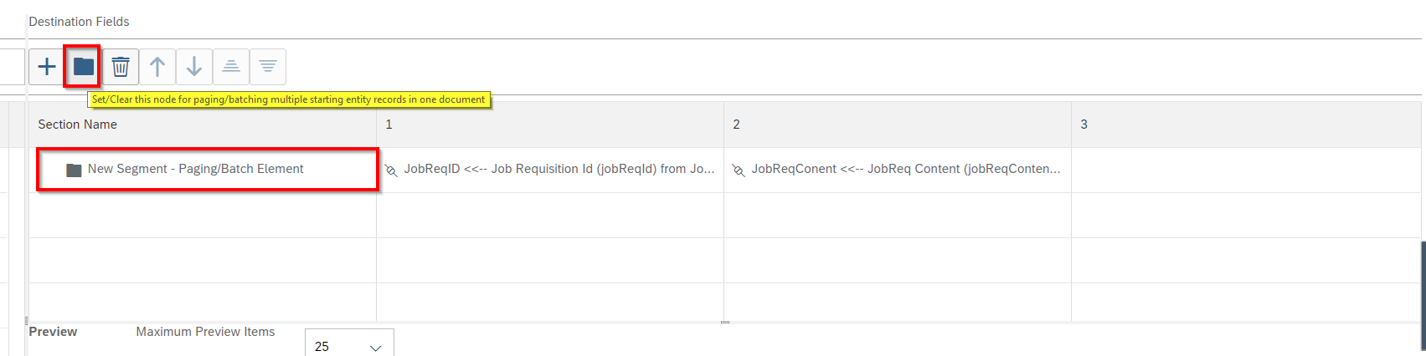Toggle the paging/batch folder icon
1426x356 pixels.
84,67
